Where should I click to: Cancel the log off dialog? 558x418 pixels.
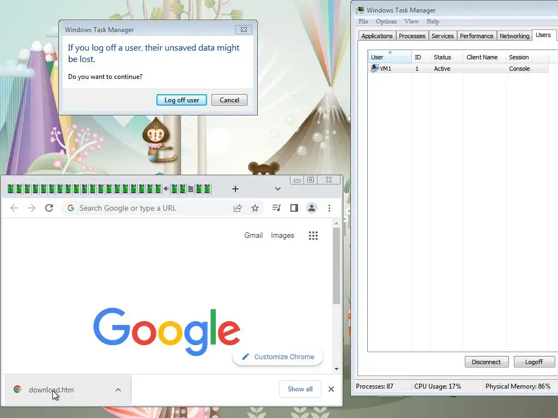229,100
